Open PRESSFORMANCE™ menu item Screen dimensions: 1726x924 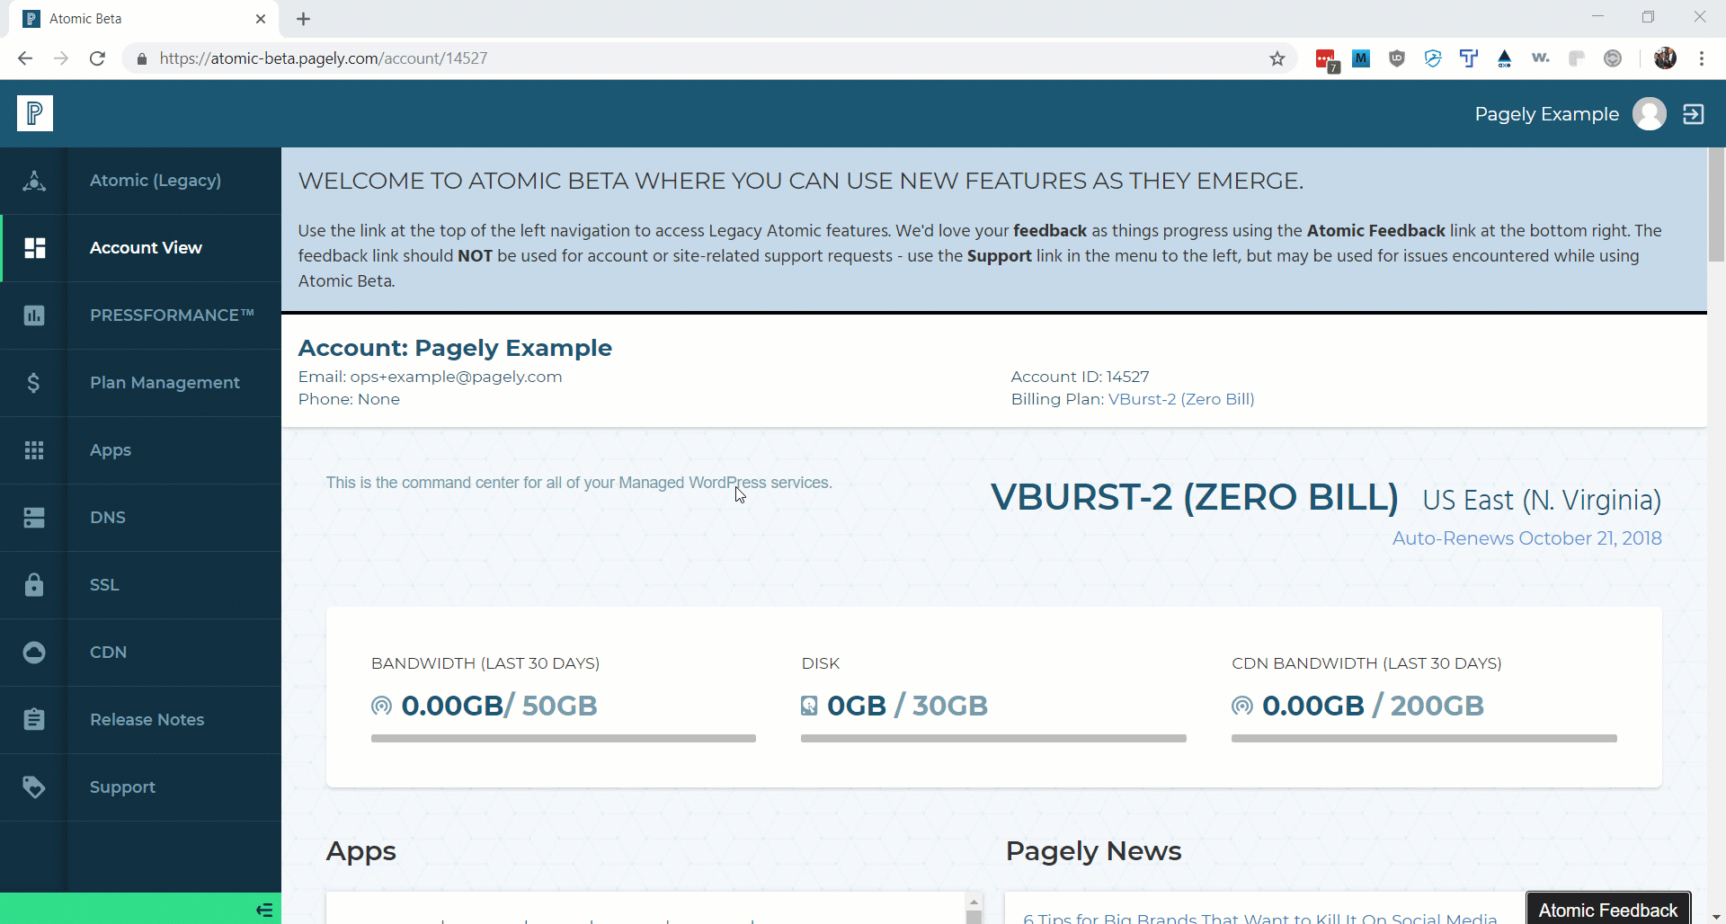172,315
